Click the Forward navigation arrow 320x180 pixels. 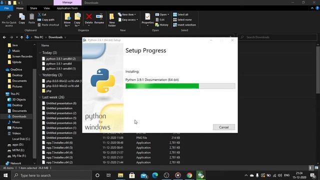11,37
